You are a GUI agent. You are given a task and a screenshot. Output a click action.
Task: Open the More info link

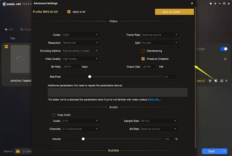click(154, 99)
